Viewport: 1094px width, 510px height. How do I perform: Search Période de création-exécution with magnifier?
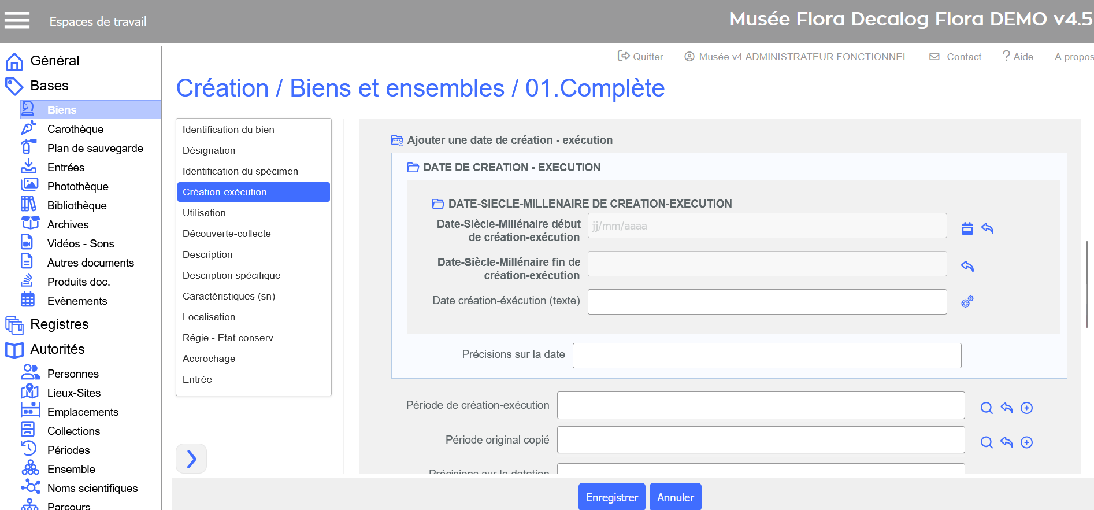click(x=987, y=408)
